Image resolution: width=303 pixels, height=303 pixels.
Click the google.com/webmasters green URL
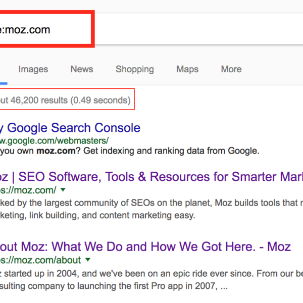tap(55, 140)
